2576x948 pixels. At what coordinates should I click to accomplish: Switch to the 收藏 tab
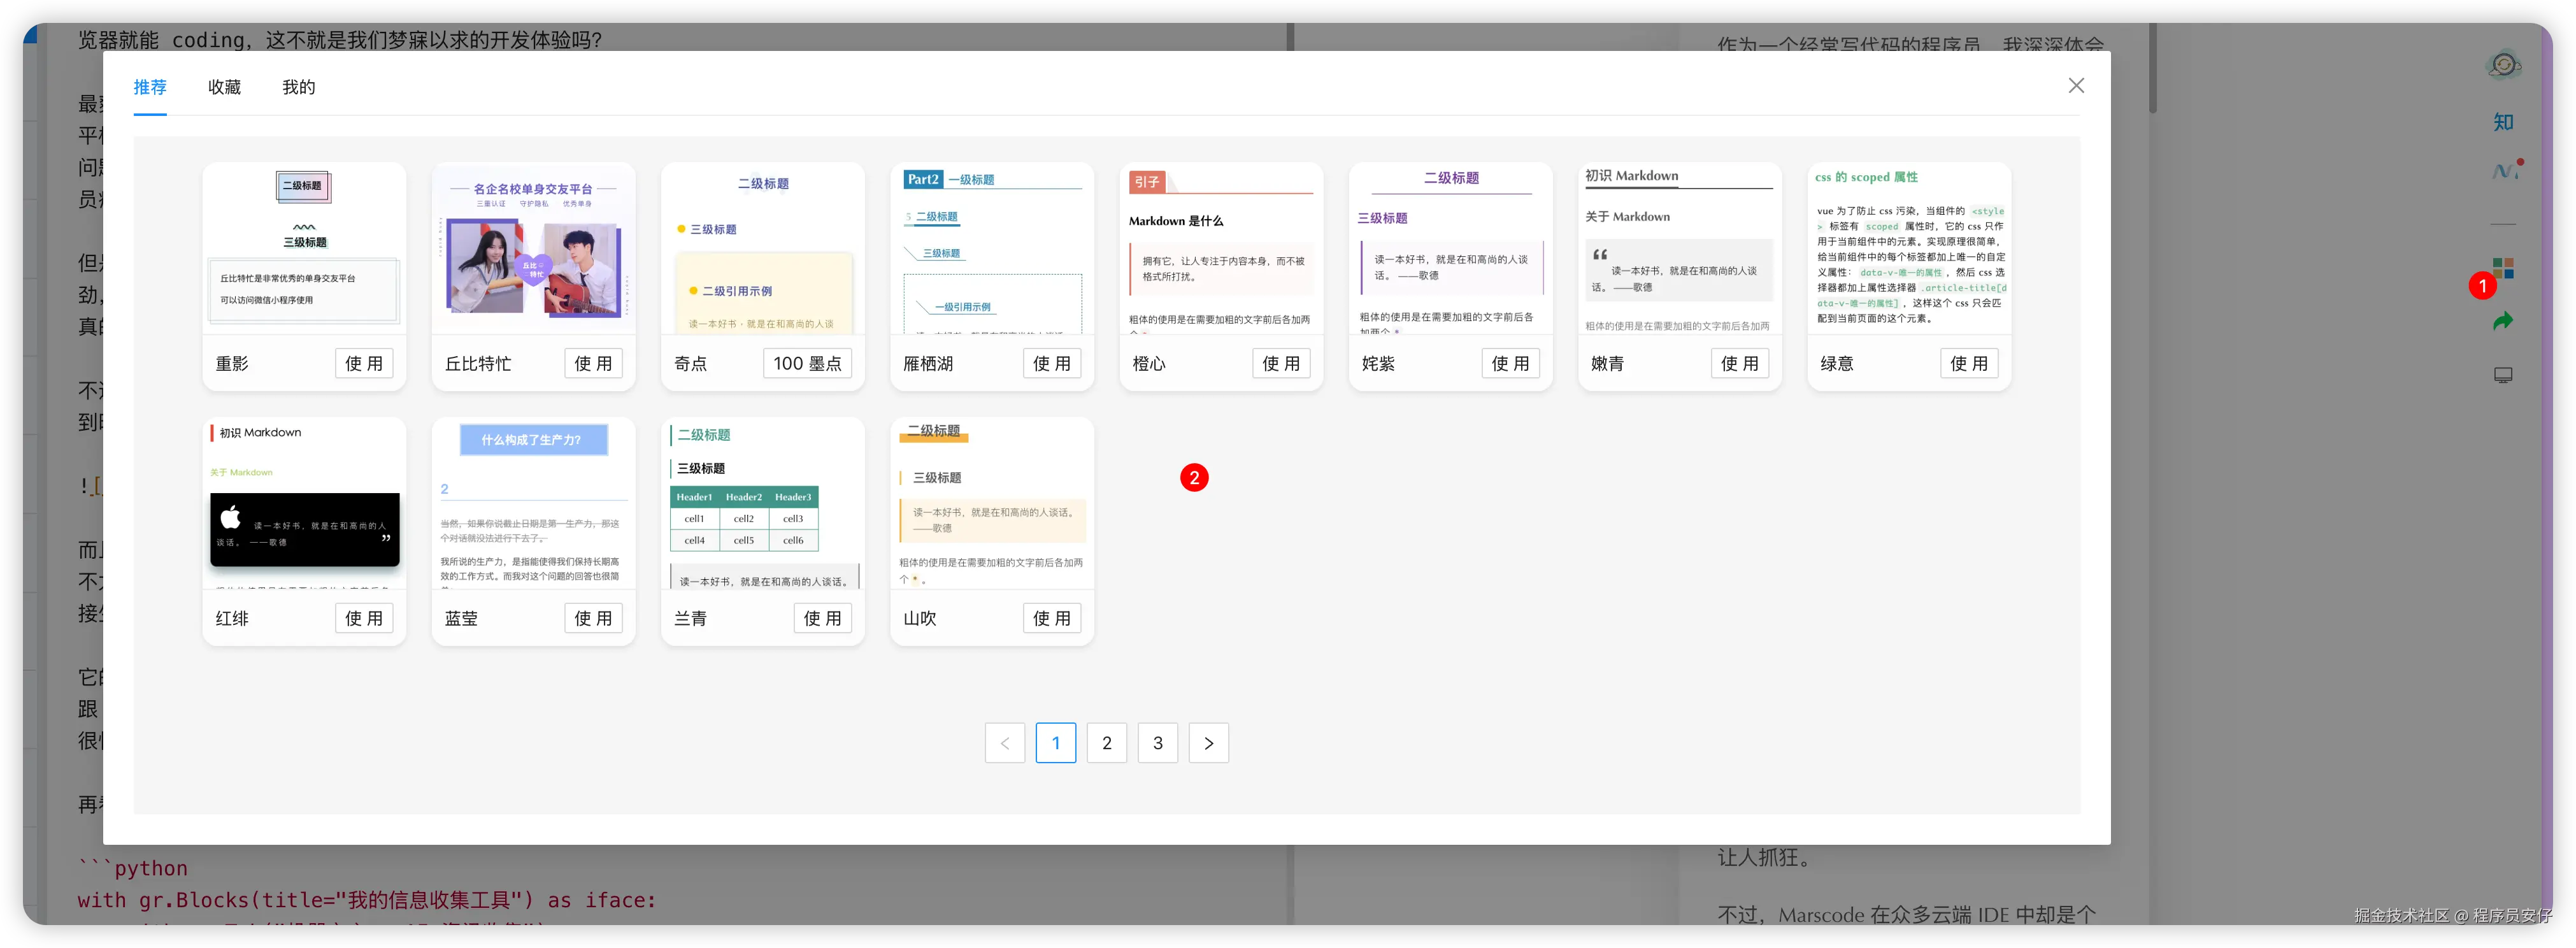pos(224,87)
